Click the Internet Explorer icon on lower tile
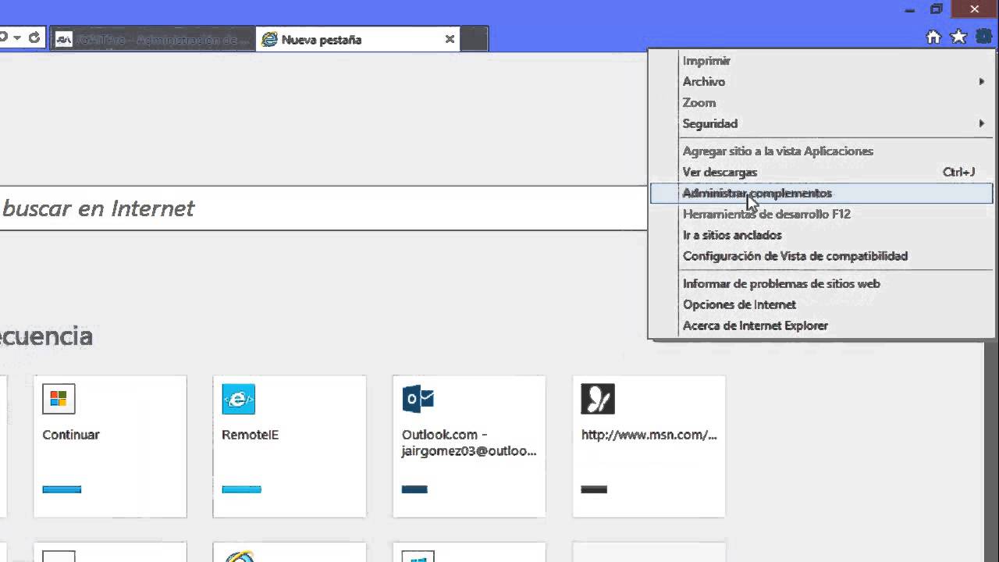Viewport: 999px width, 562px height. tap(239, 557)
